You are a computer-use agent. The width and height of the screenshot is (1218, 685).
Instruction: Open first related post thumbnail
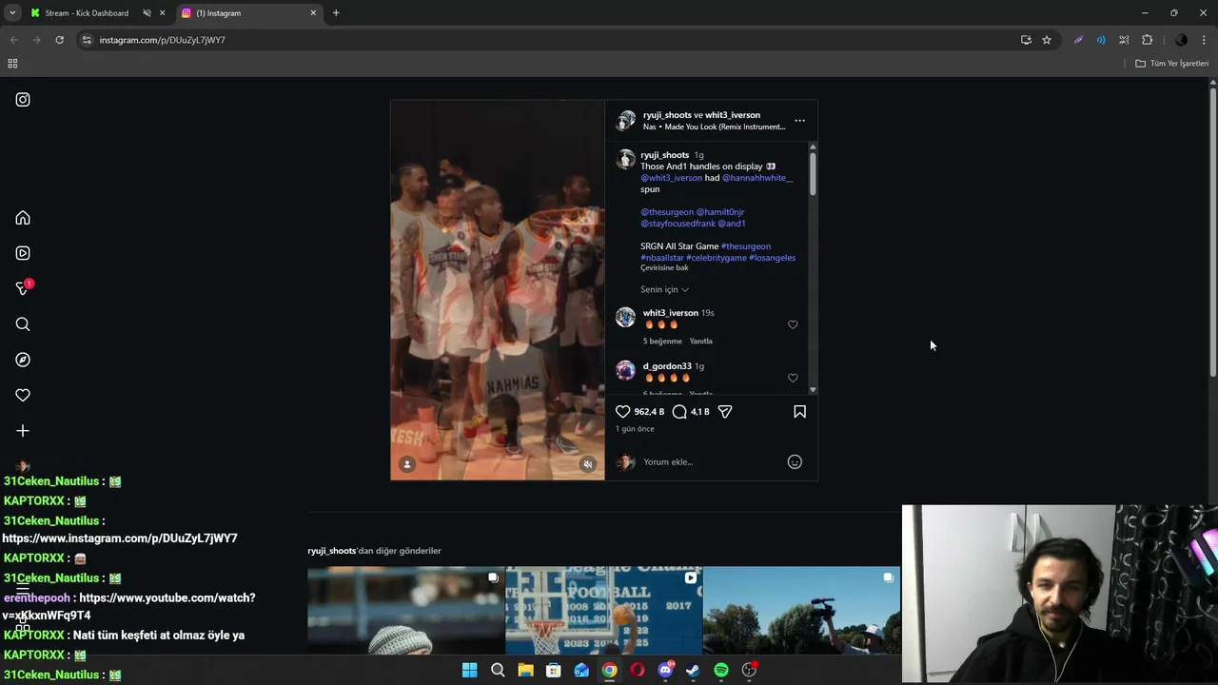click(x=406, y=611)
